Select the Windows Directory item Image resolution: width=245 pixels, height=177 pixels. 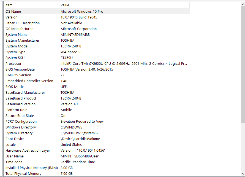21,127
